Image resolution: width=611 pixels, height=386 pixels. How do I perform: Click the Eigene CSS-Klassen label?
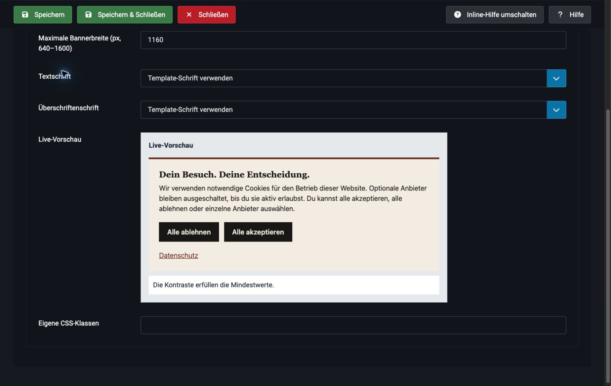click(68, 323)
